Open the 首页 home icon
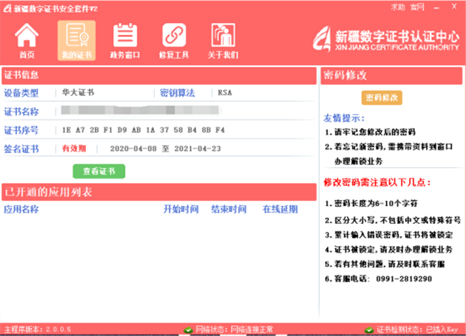 [x=27, y=35]
